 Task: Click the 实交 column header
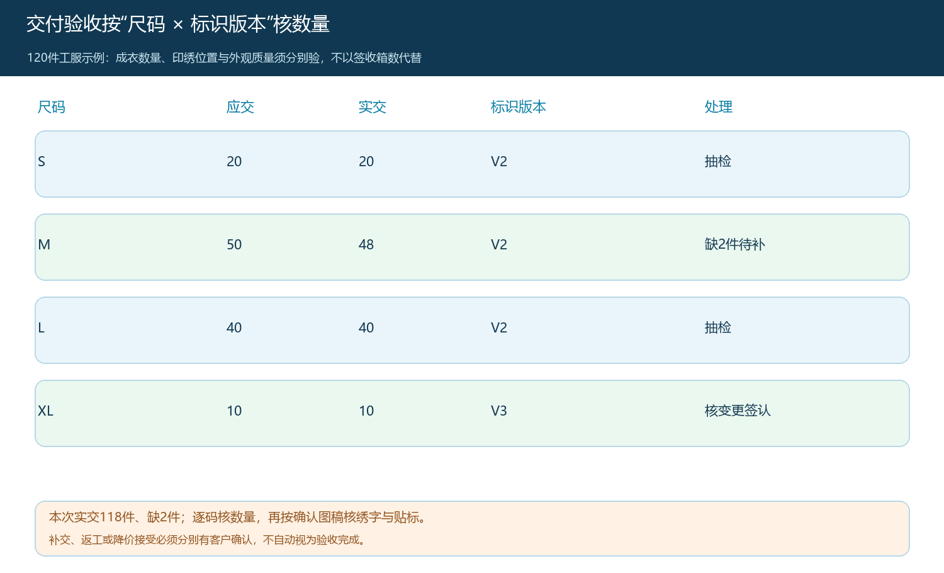coord(373,107)
